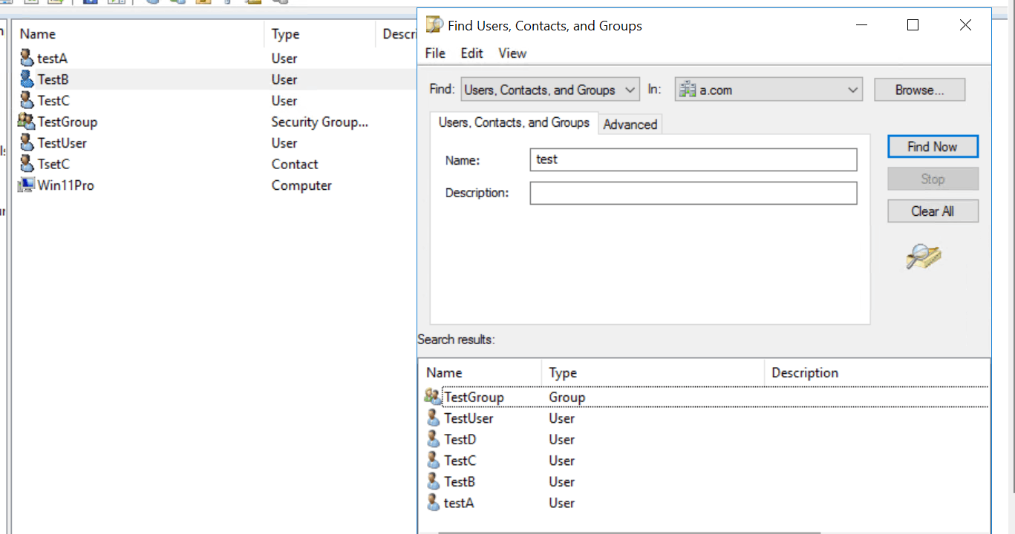Select the TestGroup security group icon in the main list
Image resolution: width=1015 pixels, height=534 pixels.
27,122
